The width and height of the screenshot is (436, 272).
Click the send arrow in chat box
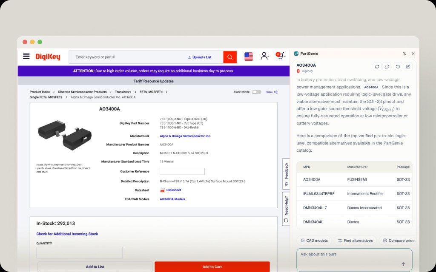pyautogui.click(x=404, y=264)
